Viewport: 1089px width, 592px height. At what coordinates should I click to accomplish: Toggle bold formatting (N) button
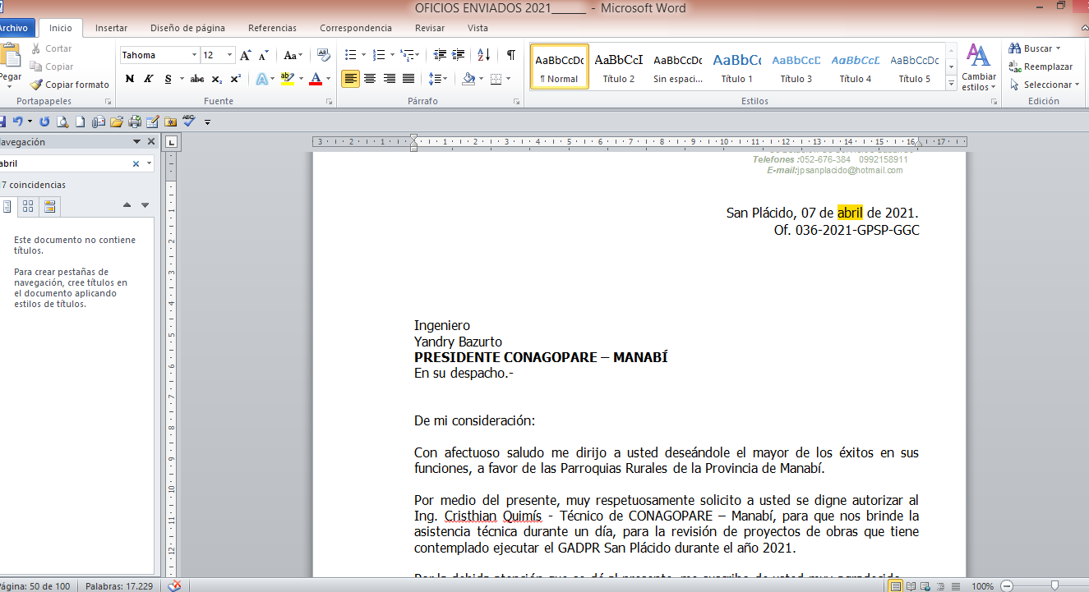129,79
